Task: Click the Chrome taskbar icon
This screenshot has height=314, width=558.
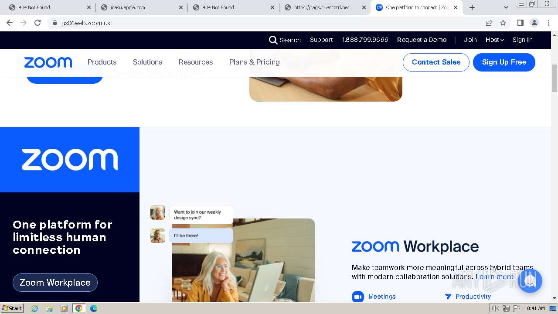Action: click(79, 308)
